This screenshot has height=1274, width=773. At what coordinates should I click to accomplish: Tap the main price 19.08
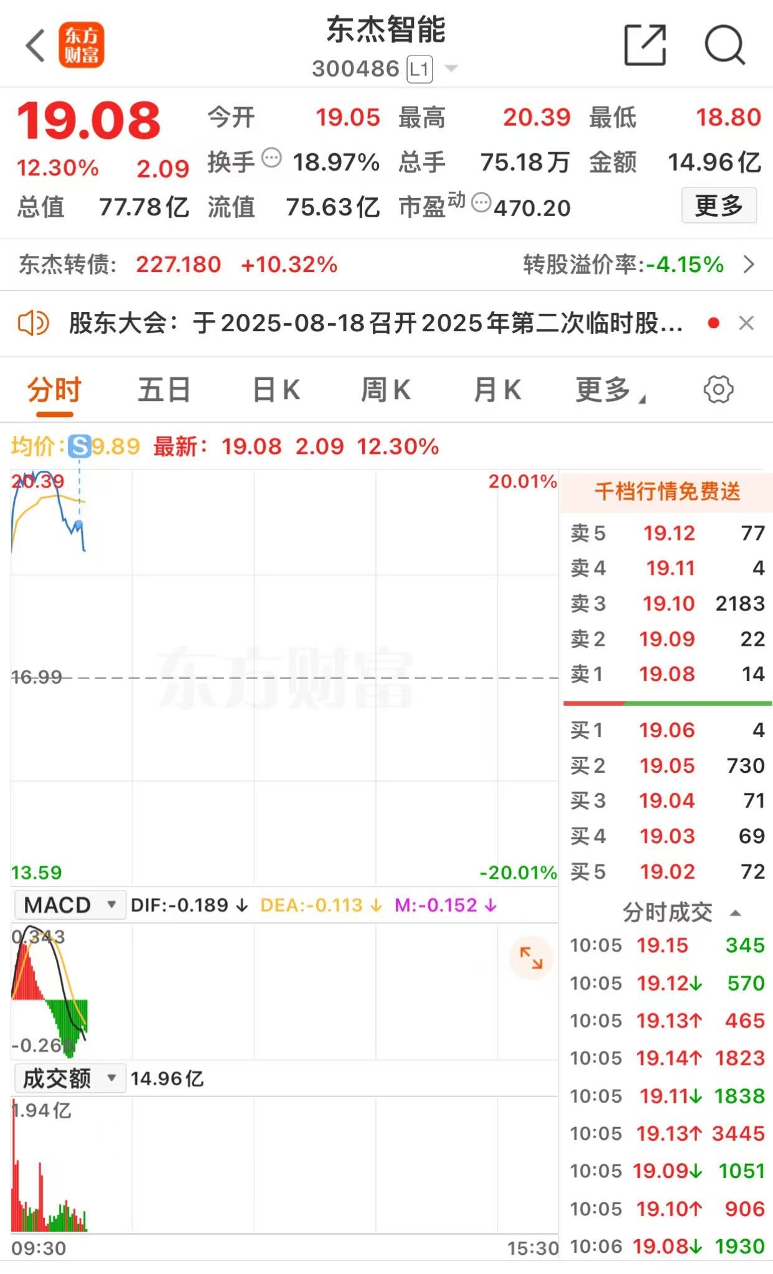[89, 120]
